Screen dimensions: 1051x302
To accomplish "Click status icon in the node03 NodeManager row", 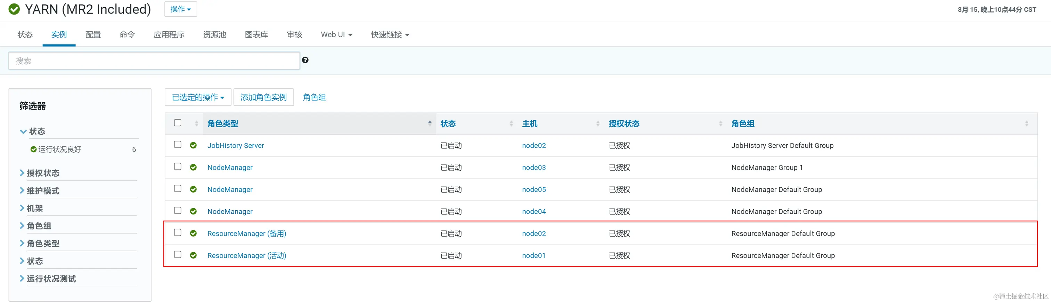I will pyautogui.click(x=193, y=167).
